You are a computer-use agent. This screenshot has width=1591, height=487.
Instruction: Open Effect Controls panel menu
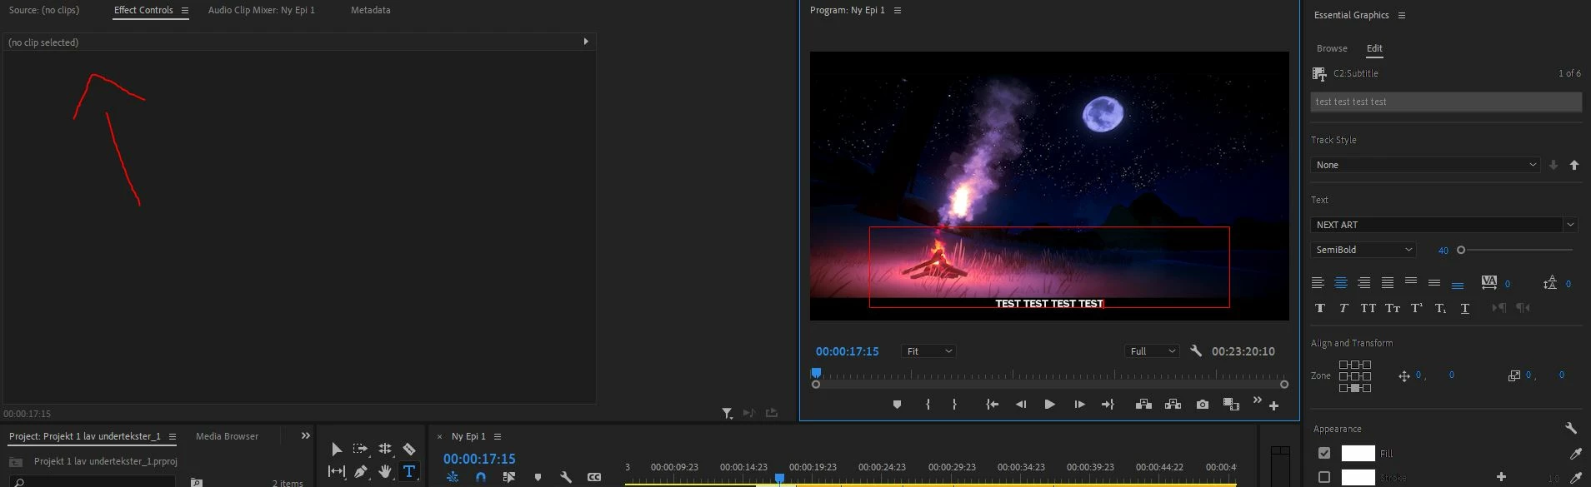point(184,11)
